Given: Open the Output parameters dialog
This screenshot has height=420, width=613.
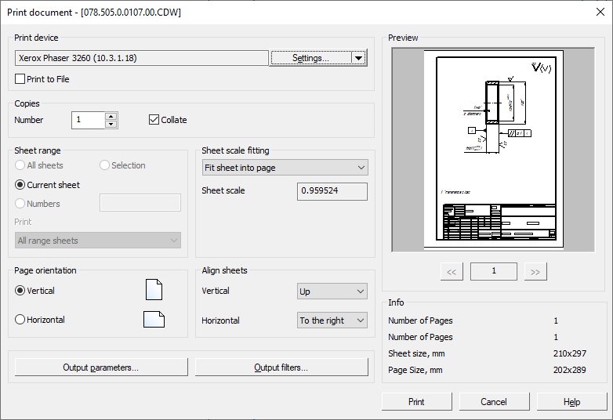Looking at the screenshot, I should tap(101, 367).
